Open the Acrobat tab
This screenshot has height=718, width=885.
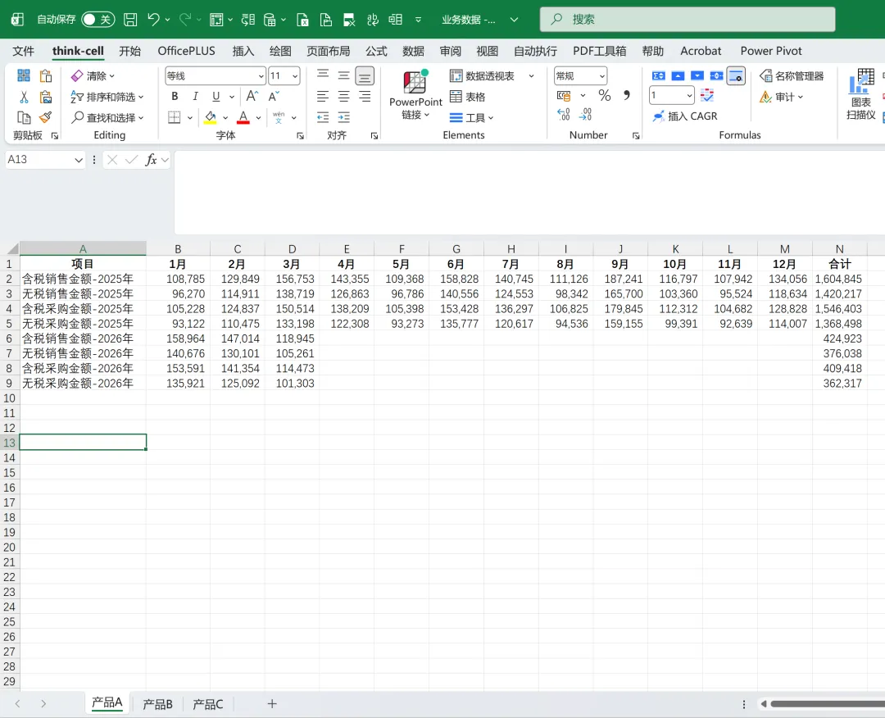[x=701, y=51]
